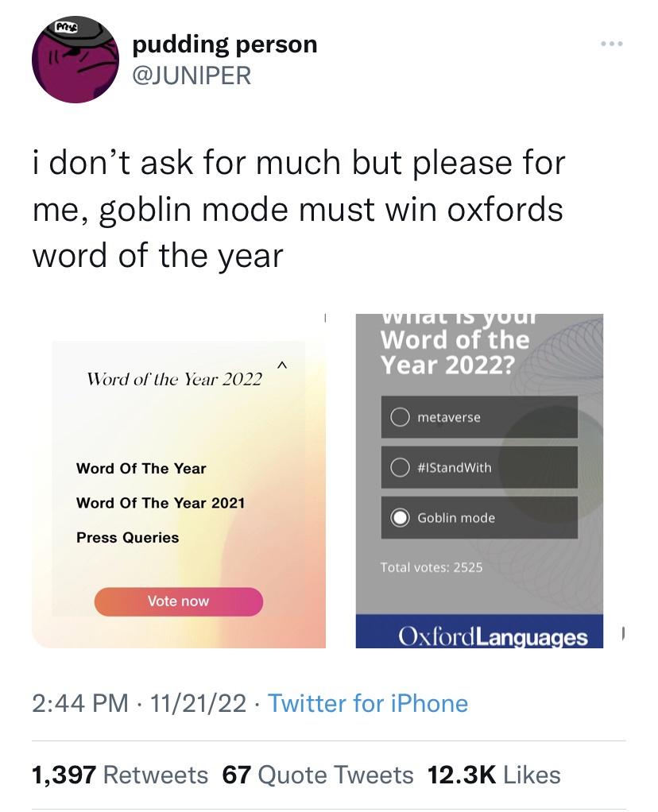View the 1,397 Retweets list
This screenshot has height=812, width=658.
click(119, 775)
